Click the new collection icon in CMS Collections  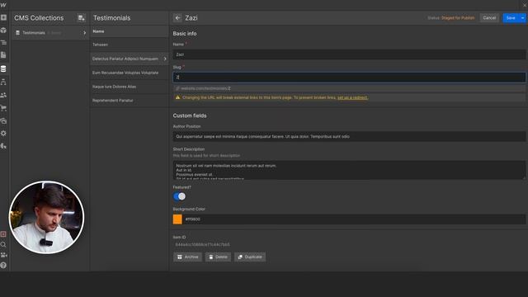point(81,18)
